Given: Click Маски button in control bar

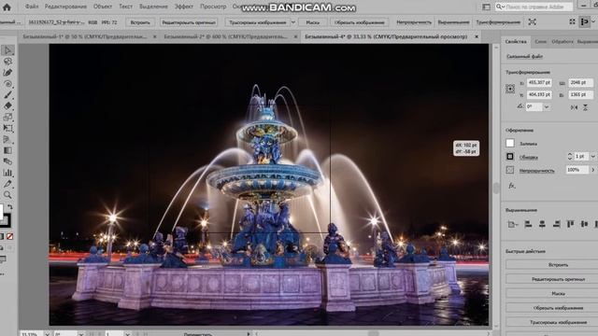Looking at the screenshot, I should pos(313,22).
